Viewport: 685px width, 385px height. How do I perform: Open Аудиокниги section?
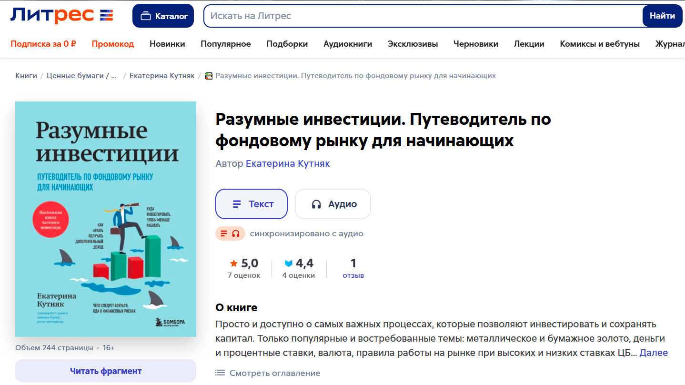[x=348, y=44]
